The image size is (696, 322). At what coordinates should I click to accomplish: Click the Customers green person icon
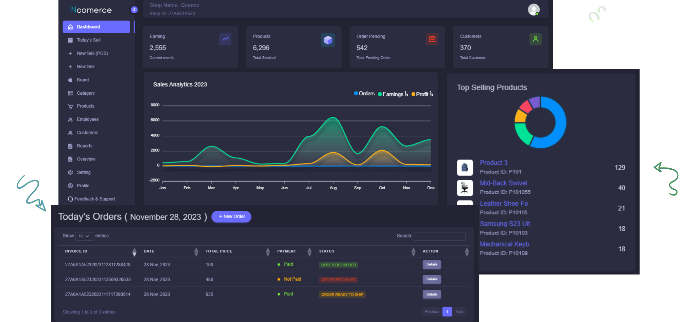click(536, 39)
